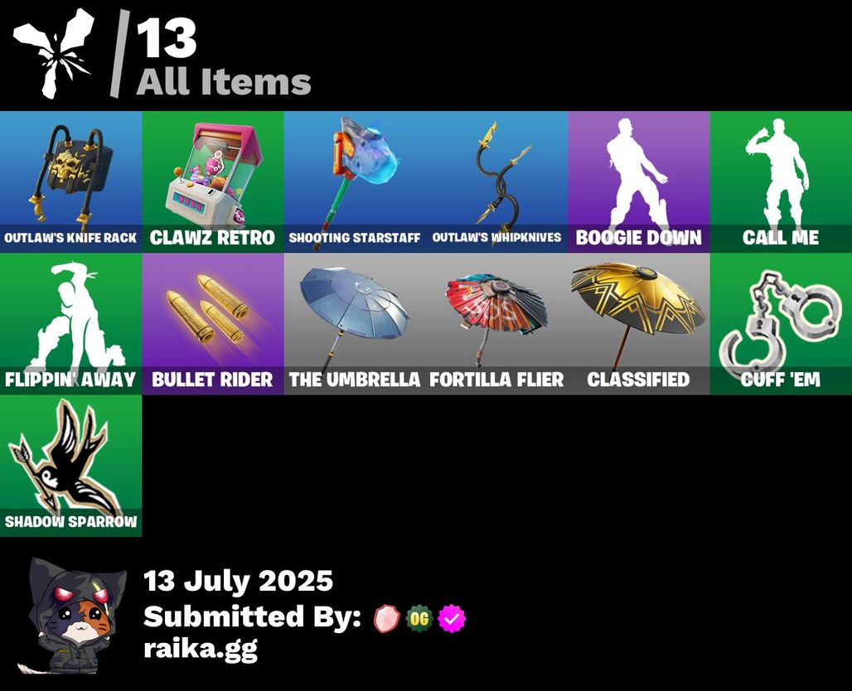This screenshot has height=691, width=852.
Task: Open the Cuff 'Em handcuffs emoticon
Action: click(x=781, y=324)
